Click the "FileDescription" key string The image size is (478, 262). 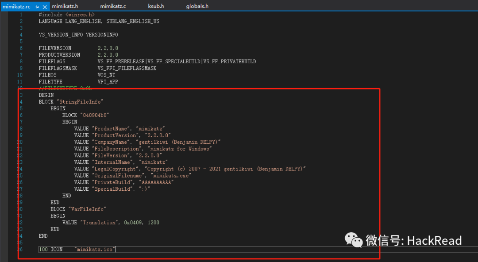pos(116,149)
